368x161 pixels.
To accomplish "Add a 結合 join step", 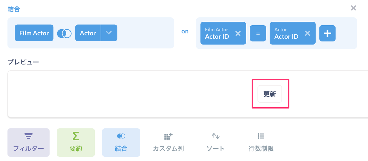I will (x=121, y=142).
